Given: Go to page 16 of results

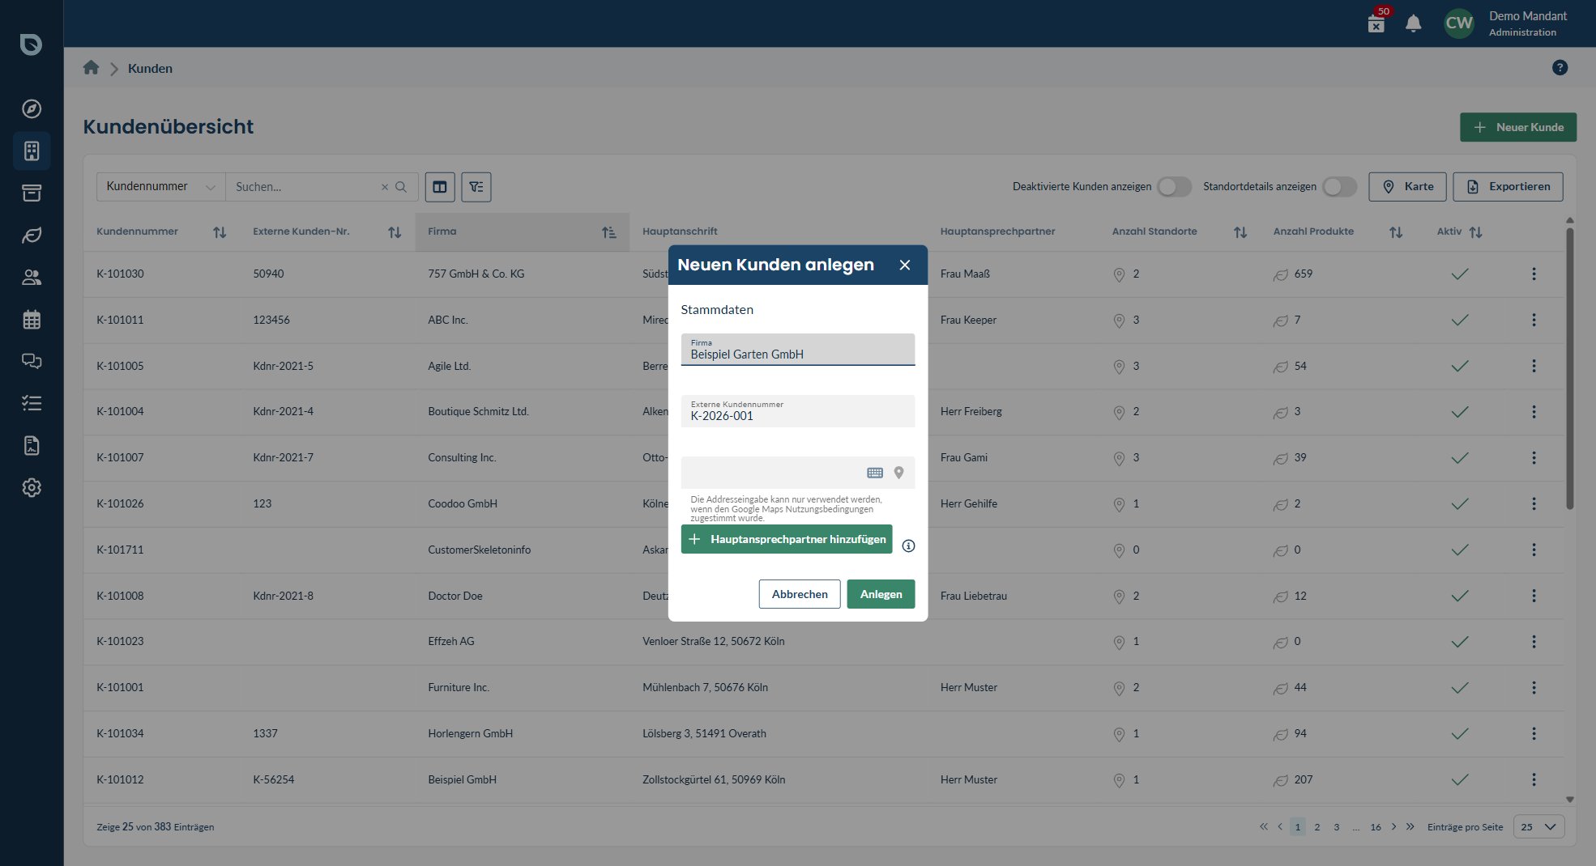Looking at the screenshot, I should click(x=1376, y=827).
